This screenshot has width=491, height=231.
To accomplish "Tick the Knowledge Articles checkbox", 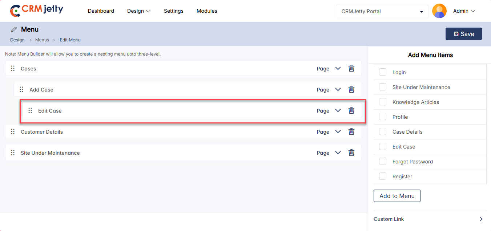I will click(x=383, y=102).
